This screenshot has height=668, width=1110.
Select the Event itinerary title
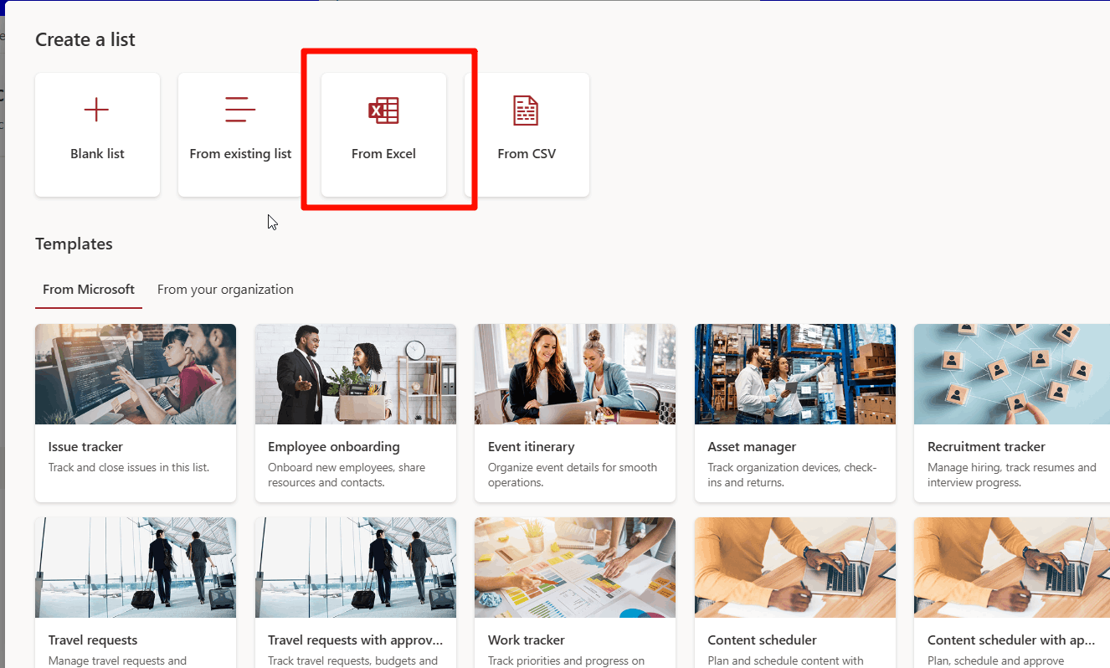click(x=532, y=447)
